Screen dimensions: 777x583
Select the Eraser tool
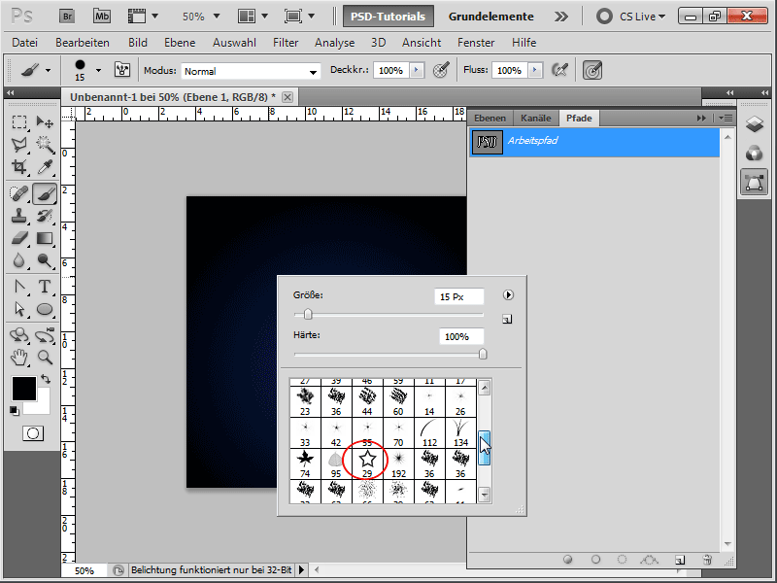click(19, 238)
